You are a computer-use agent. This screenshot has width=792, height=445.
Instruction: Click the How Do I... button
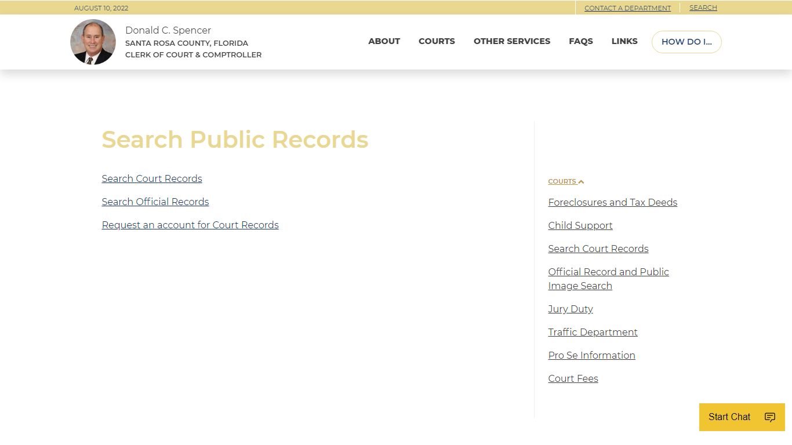686,42
